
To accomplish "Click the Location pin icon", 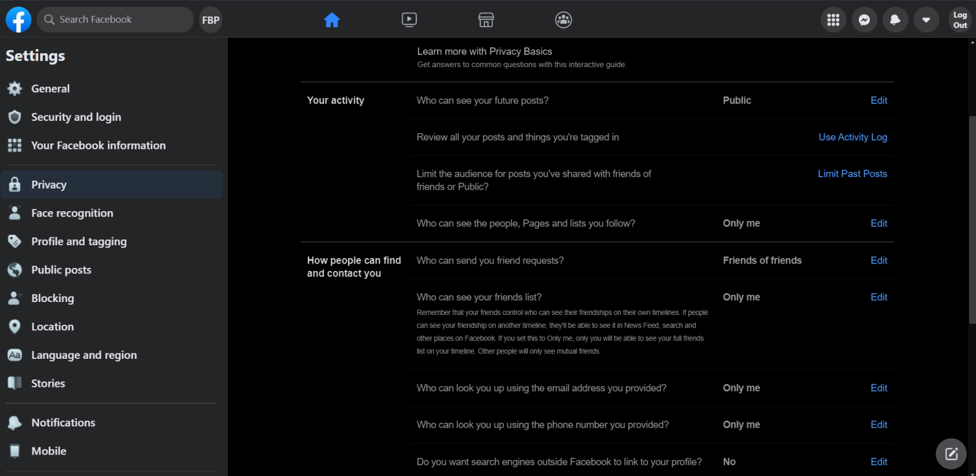I will pyautogui.click(x=15, y=326).
